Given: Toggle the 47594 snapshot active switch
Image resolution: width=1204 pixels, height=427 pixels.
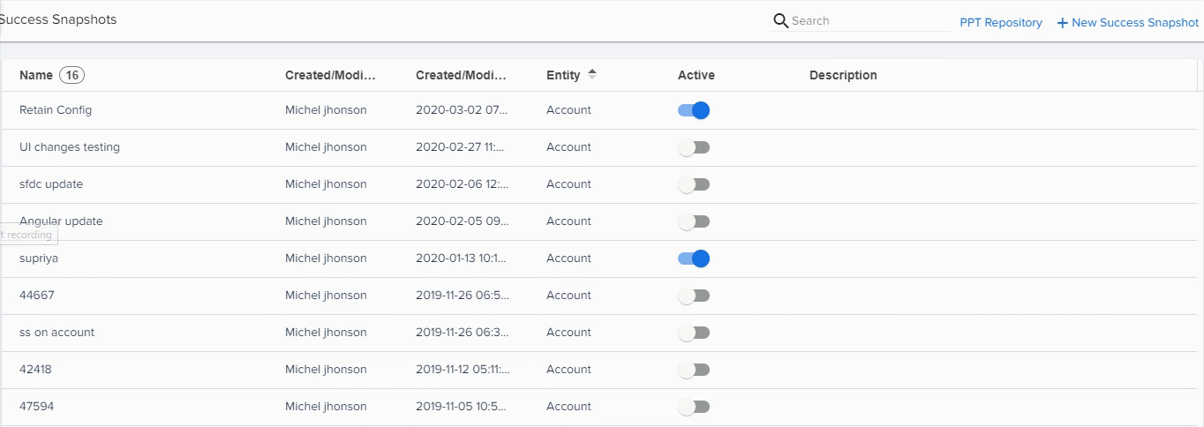Looking at the screenshot, I should [x=694, y=407].
